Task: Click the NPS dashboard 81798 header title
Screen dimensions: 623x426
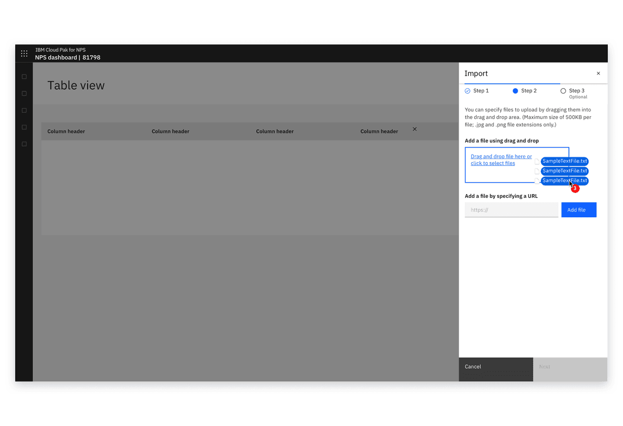Action: point(68,57)
